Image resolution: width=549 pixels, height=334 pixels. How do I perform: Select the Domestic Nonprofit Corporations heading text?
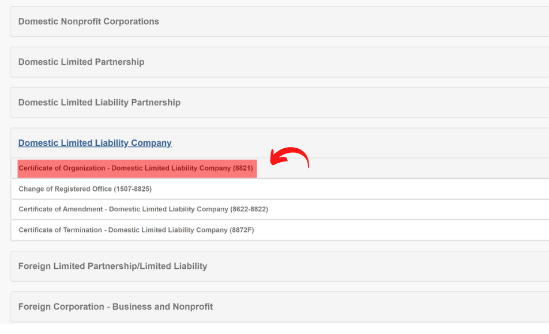click(x=89, y=21)
